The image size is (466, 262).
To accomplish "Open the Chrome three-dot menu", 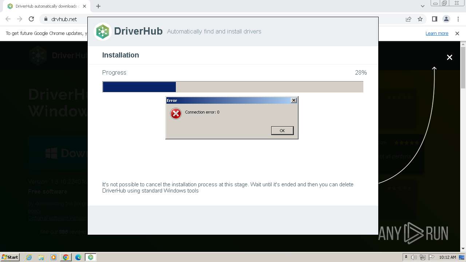I will pos(458,19).
